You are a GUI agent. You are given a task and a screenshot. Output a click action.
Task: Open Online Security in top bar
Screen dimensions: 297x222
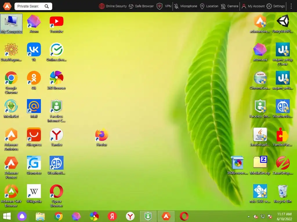(x=113, y=6)
